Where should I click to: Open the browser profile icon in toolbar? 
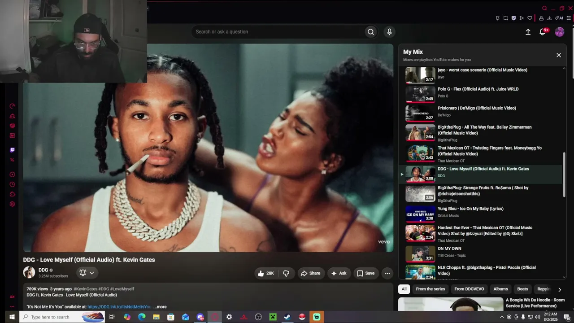pos(541,18)
